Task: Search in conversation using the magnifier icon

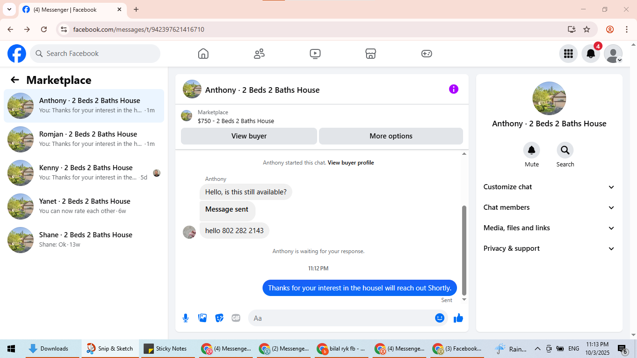Action: coord(565,150)
